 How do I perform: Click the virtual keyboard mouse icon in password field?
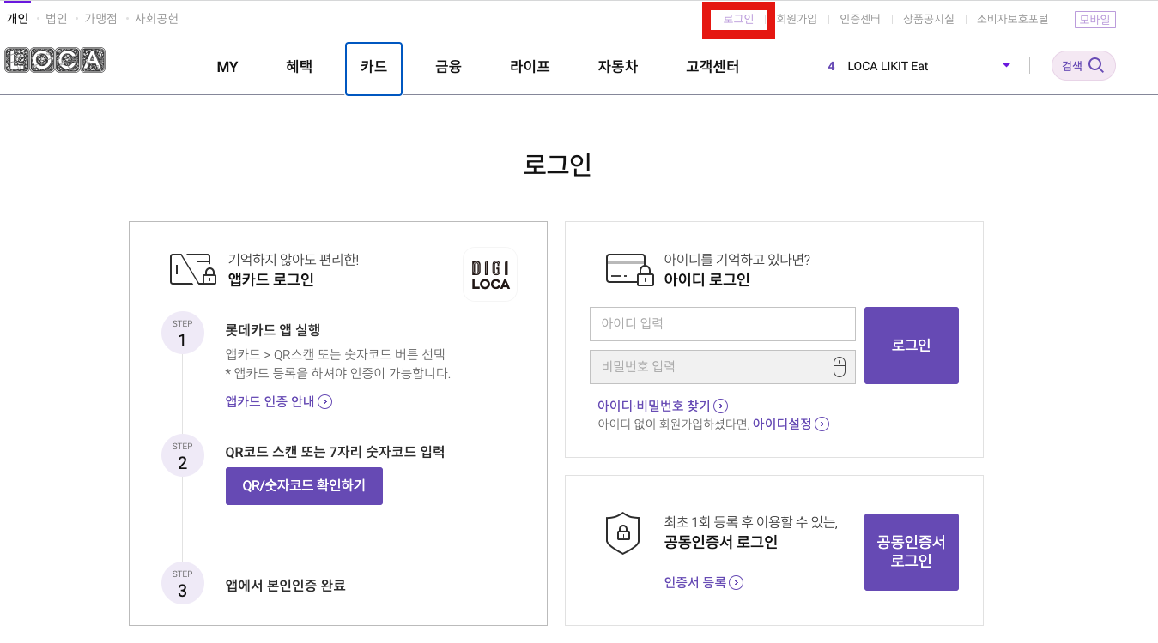point(840,367)
